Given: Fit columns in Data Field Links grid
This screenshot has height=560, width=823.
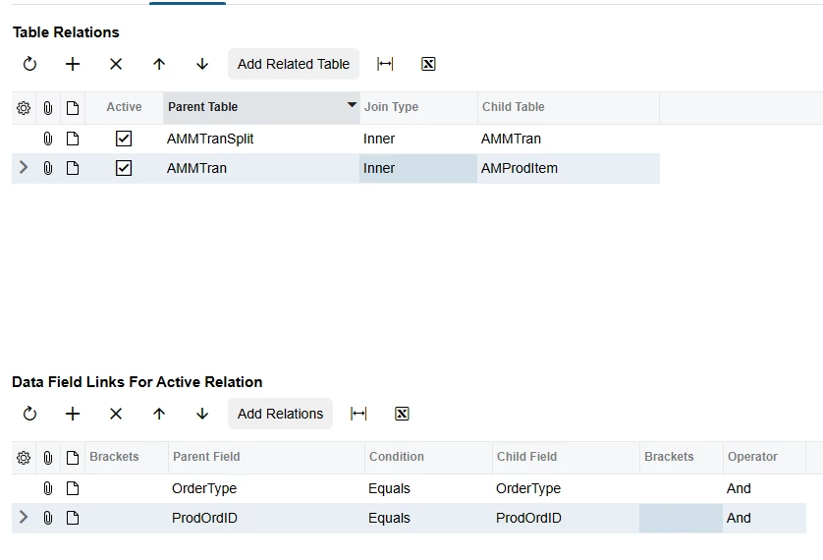Looking at the screenshot, I should tap(358, 414).
